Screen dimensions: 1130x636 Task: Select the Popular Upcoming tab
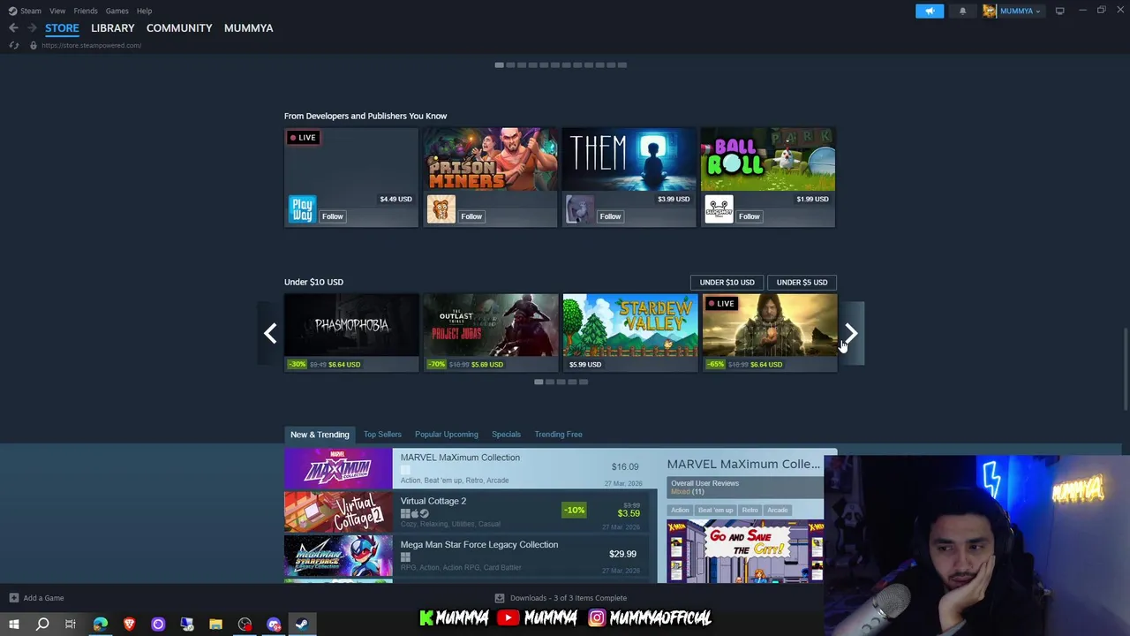(447, 435)
